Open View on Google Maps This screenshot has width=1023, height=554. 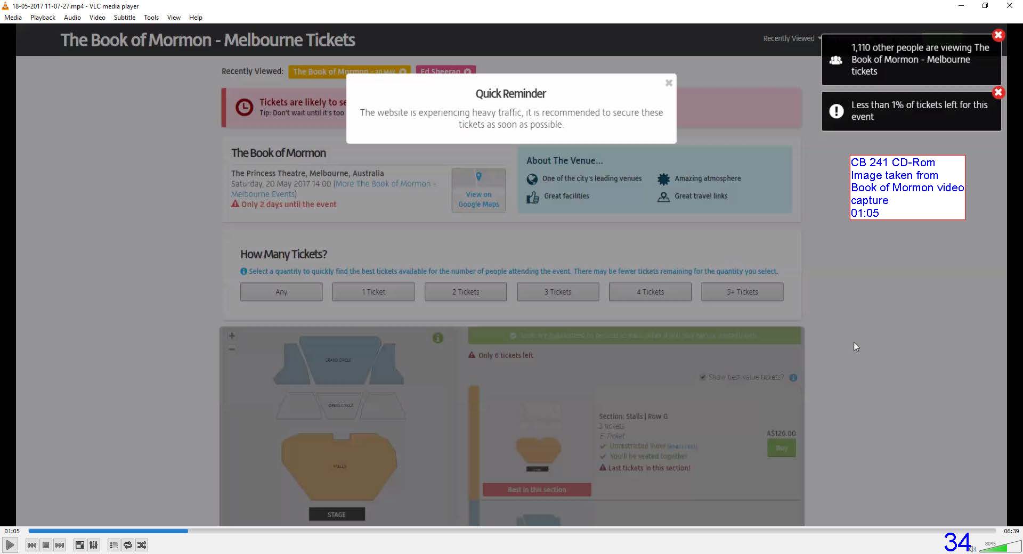478,190
